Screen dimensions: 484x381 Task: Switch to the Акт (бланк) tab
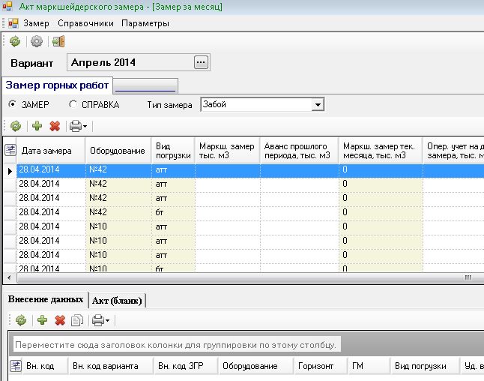tap(117, 300)
